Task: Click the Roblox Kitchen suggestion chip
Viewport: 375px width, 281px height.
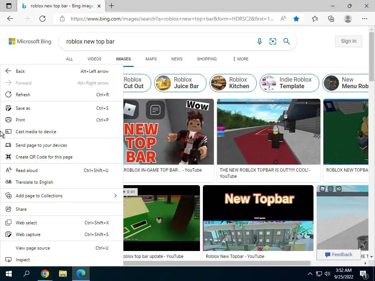Action: [x=233, y=83]
